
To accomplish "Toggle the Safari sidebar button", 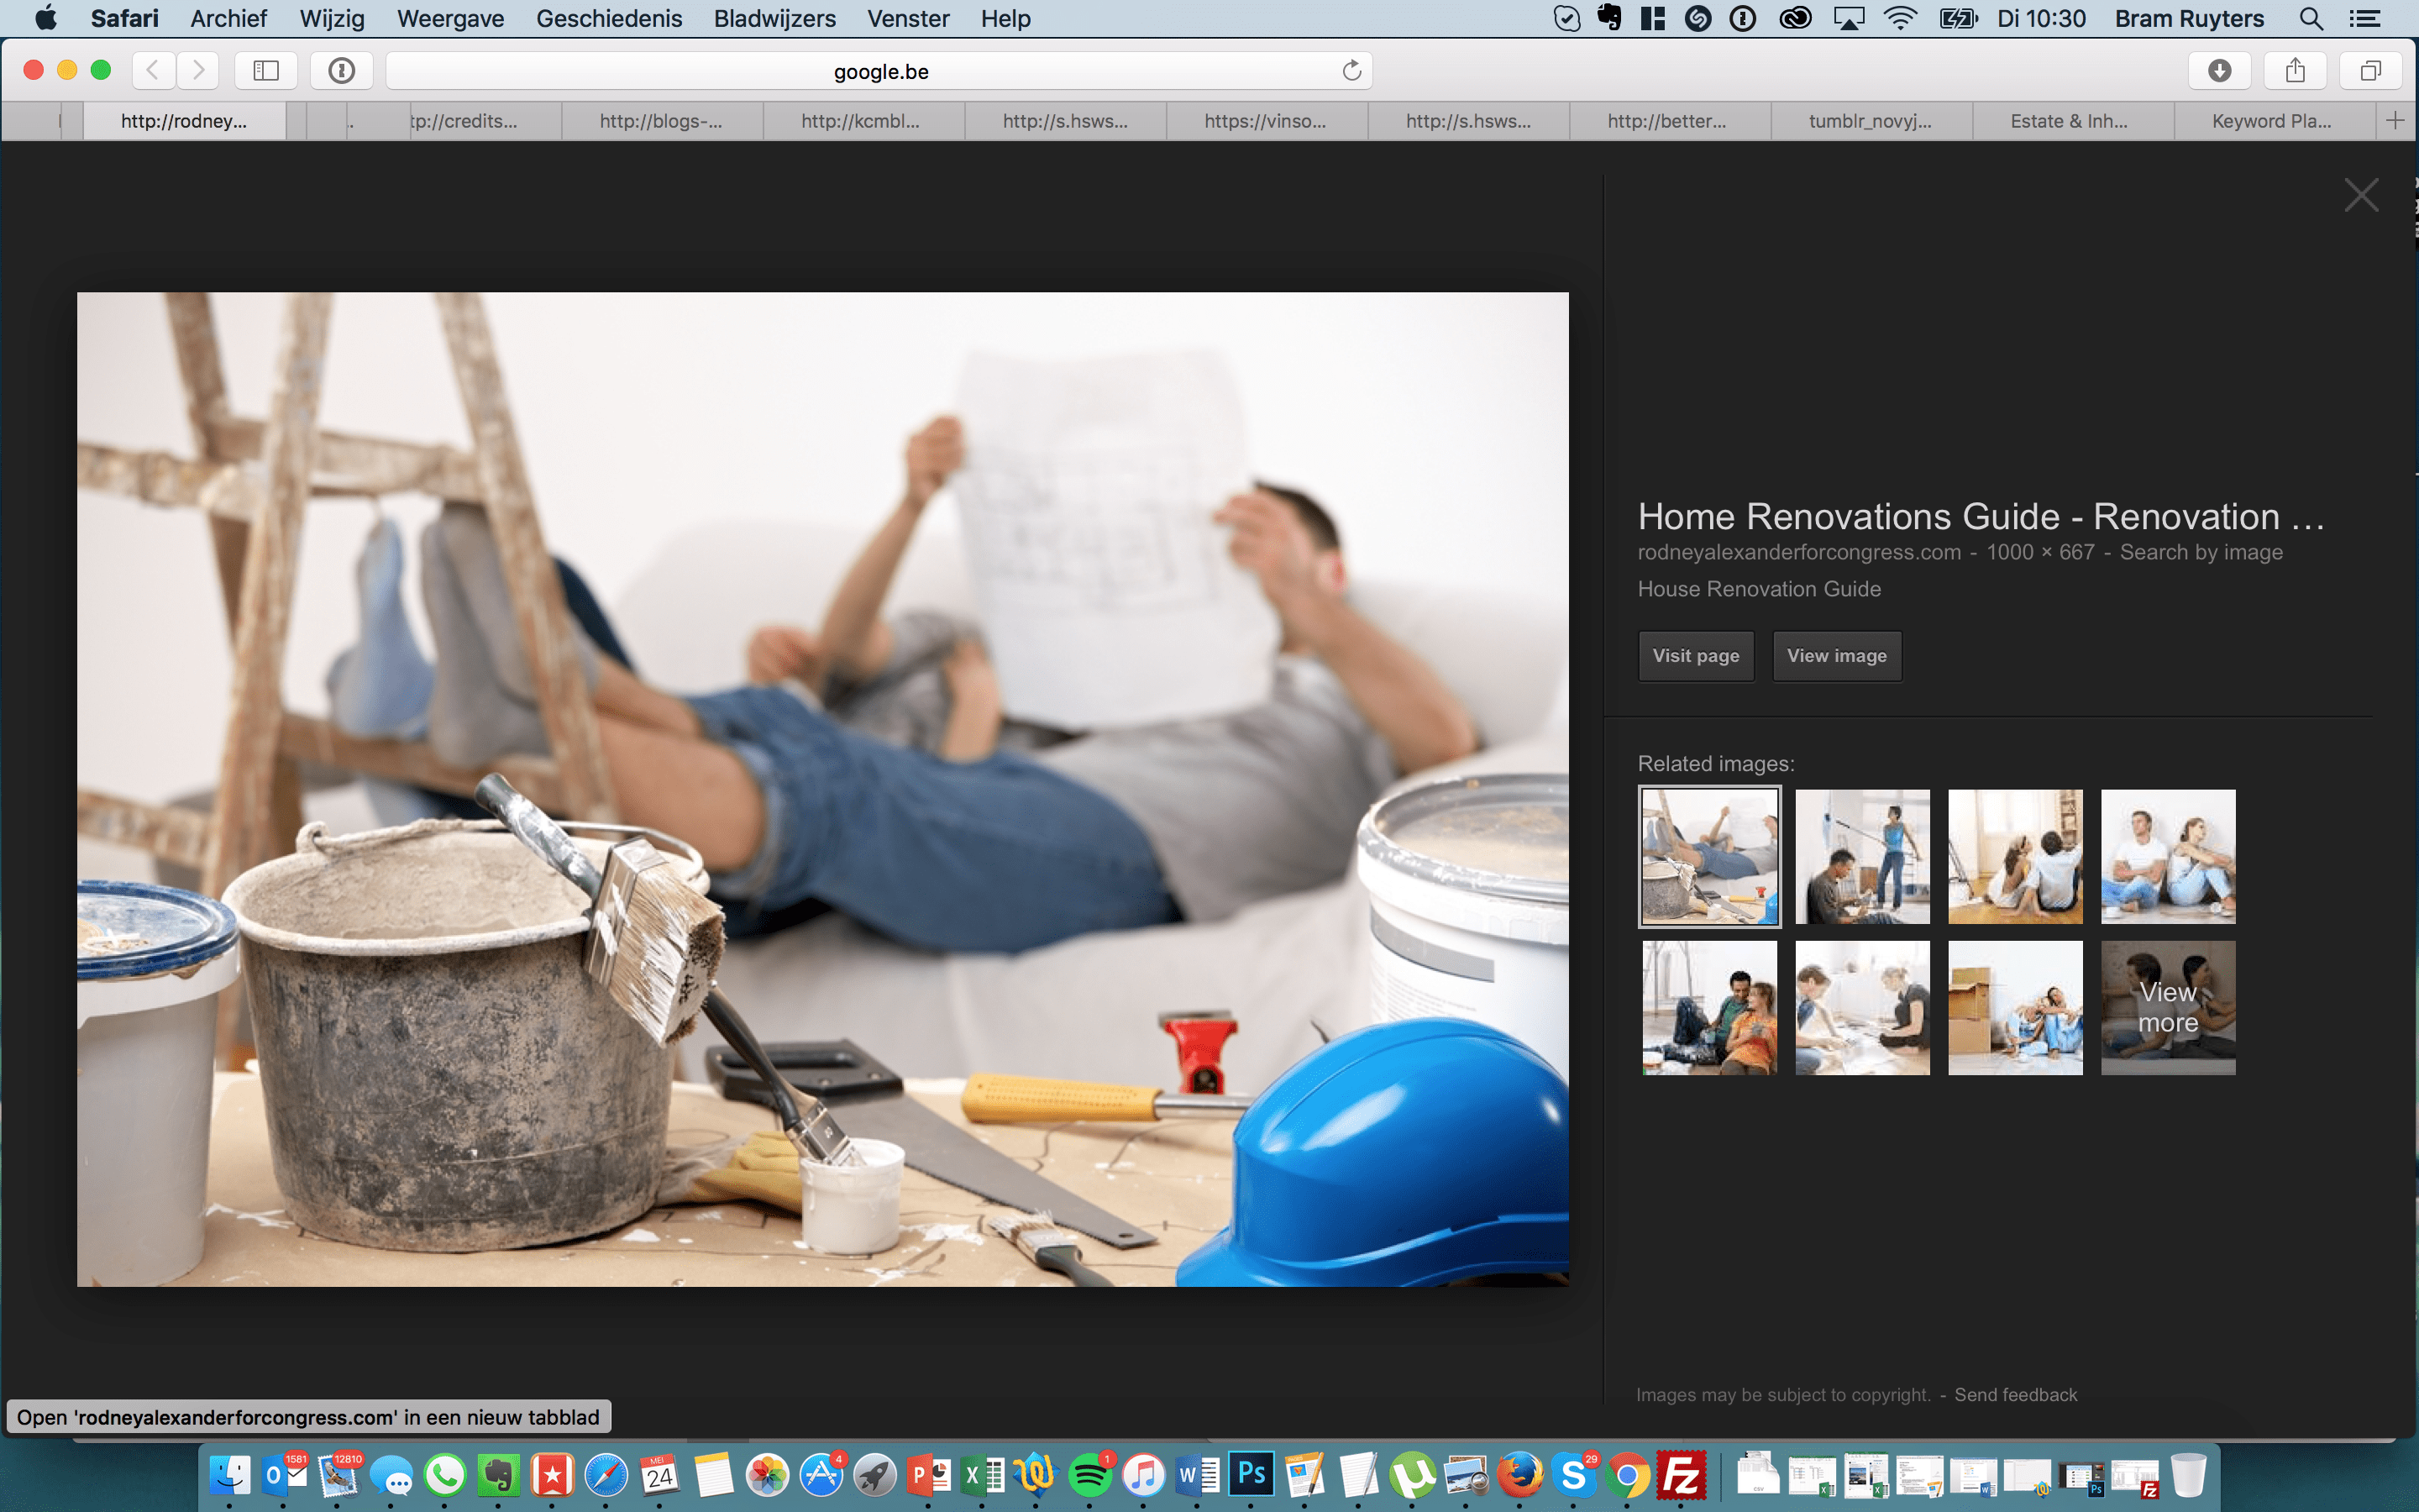I will (266, 71).
